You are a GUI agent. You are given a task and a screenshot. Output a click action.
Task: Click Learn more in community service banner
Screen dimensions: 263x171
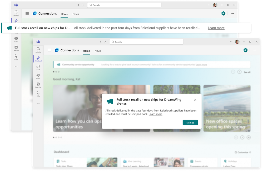coord(201,65)
